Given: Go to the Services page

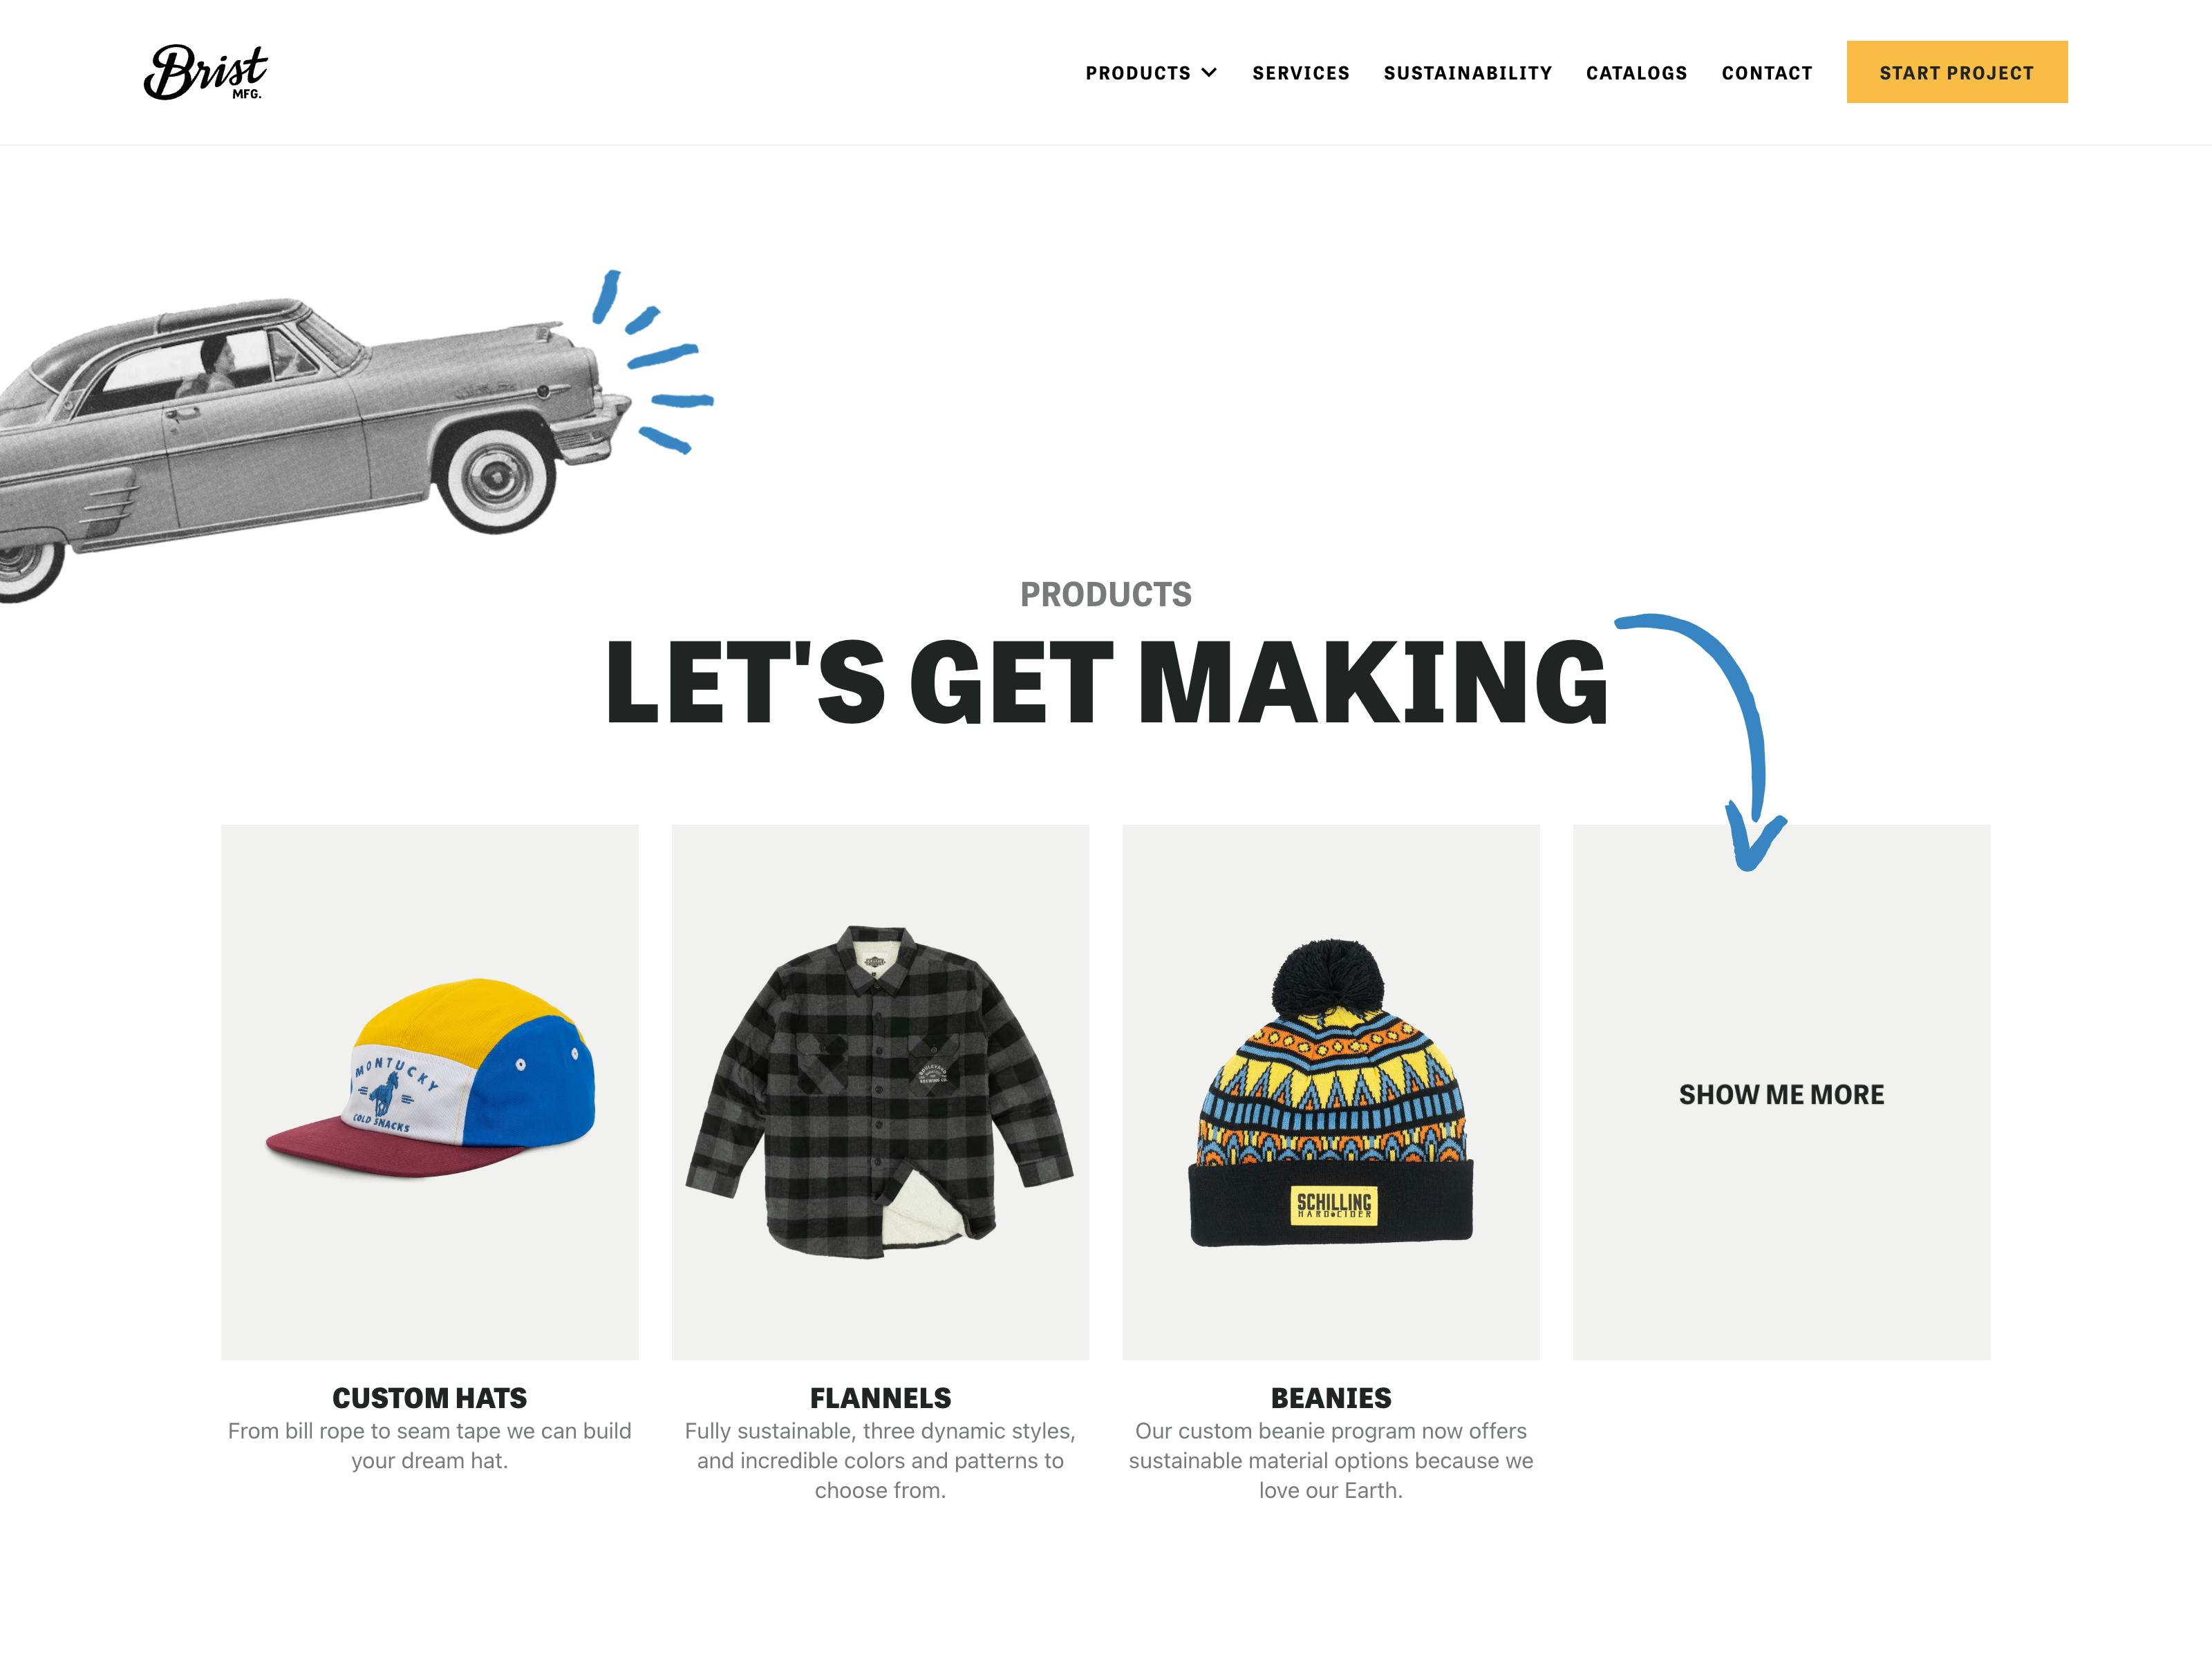Looking at the screenshot, I should tap(1300, 73).
